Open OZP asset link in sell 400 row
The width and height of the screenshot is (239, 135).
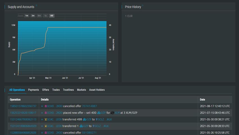pos(103,113)
